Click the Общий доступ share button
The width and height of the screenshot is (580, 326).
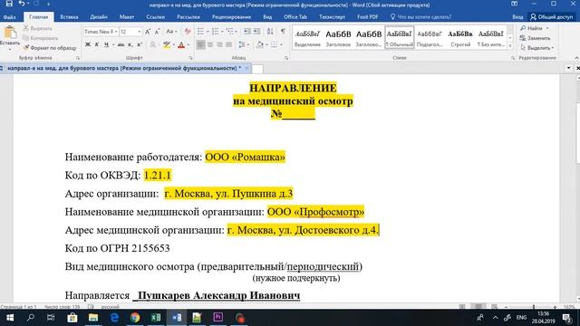[x=551, y=17]
